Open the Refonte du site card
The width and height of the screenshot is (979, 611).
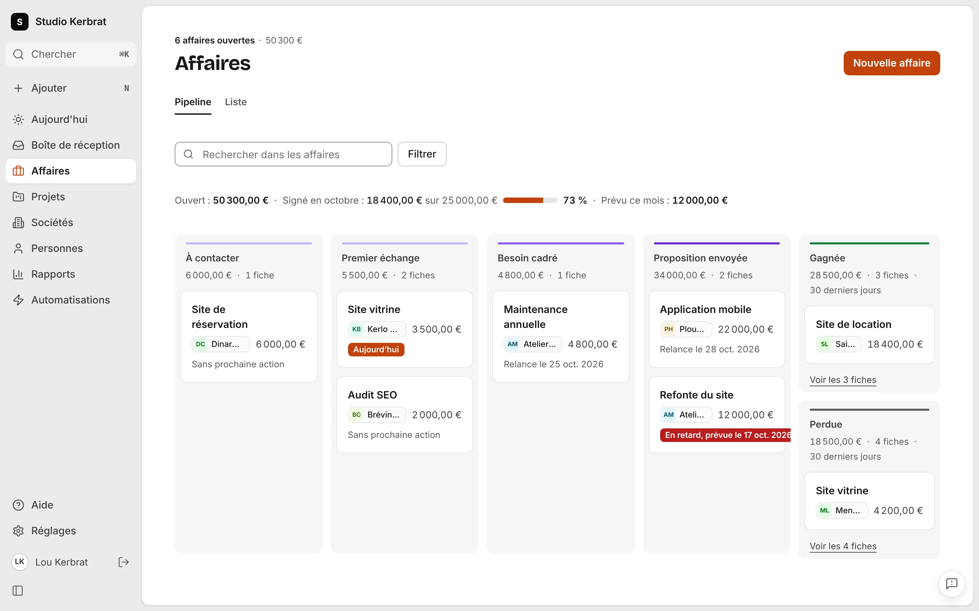(717, 415)
